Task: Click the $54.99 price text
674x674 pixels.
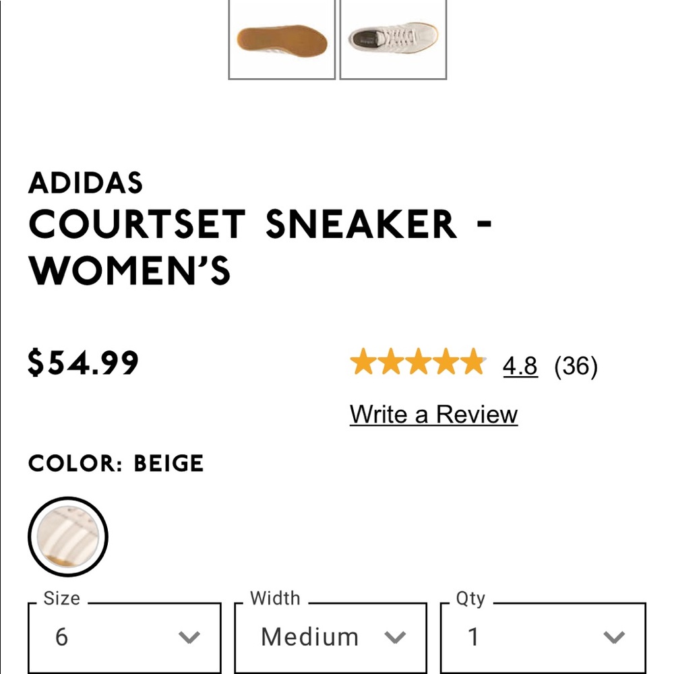Action: click(82, 364)
